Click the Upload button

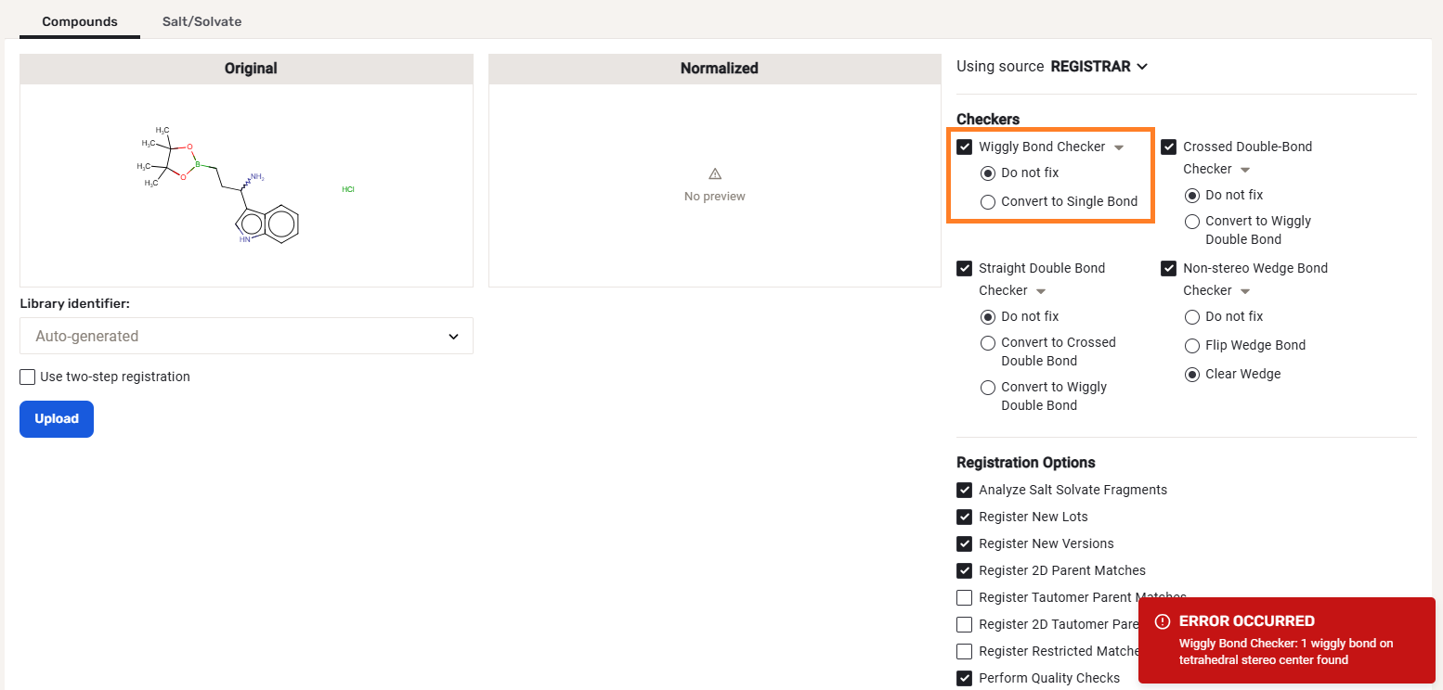pos(57,419)
